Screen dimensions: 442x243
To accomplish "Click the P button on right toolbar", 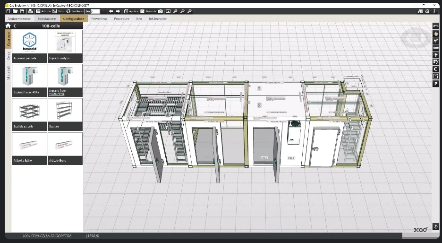I will point(436,84).
